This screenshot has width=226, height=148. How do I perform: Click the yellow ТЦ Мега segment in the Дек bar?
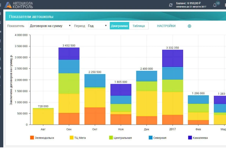146,103
